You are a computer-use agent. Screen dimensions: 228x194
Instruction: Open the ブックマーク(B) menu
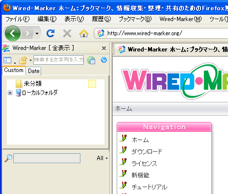(135, 19)
